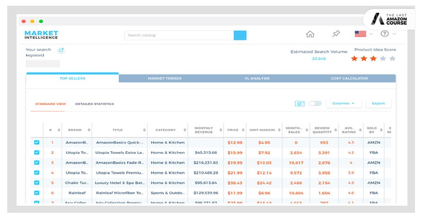424x218 pixels.
Task: Expand the help menu chevron
Action: click(x=394, y=34)
